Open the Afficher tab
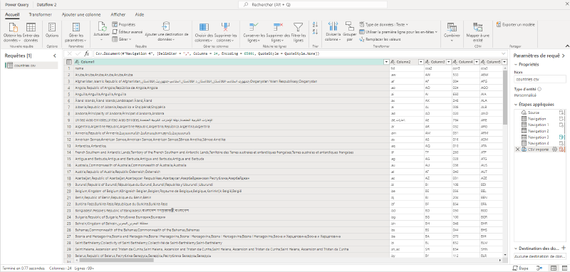 (118, 14)
